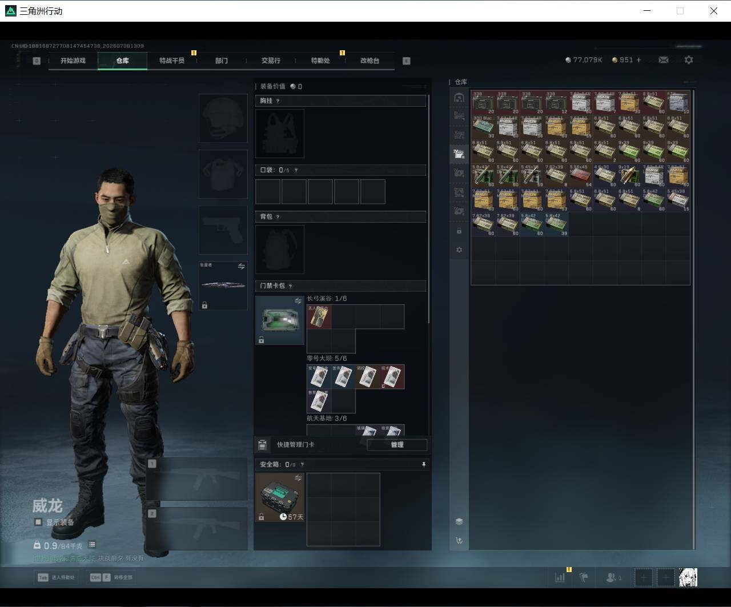Click the help icon next to 安全箱
The height and width of the screenshot is (607, 731).
302,465
